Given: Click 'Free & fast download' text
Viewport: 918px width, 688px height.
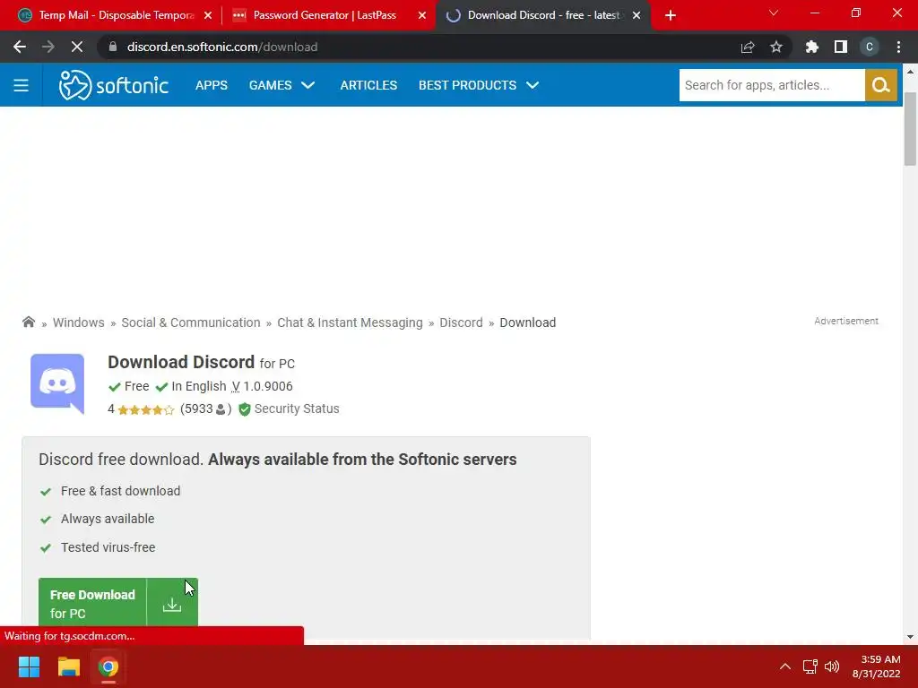Looking at the screenshot, I should pyautogui.click(x=121, y=492).
